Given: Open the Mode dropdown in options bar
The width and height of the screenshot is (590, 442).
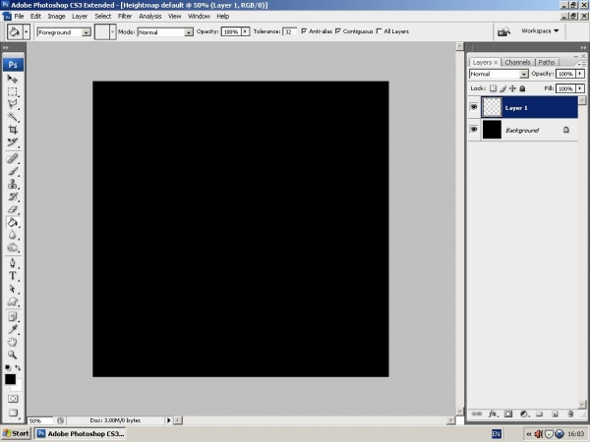Looking at the screenshot, I should (x=189, y=32).
